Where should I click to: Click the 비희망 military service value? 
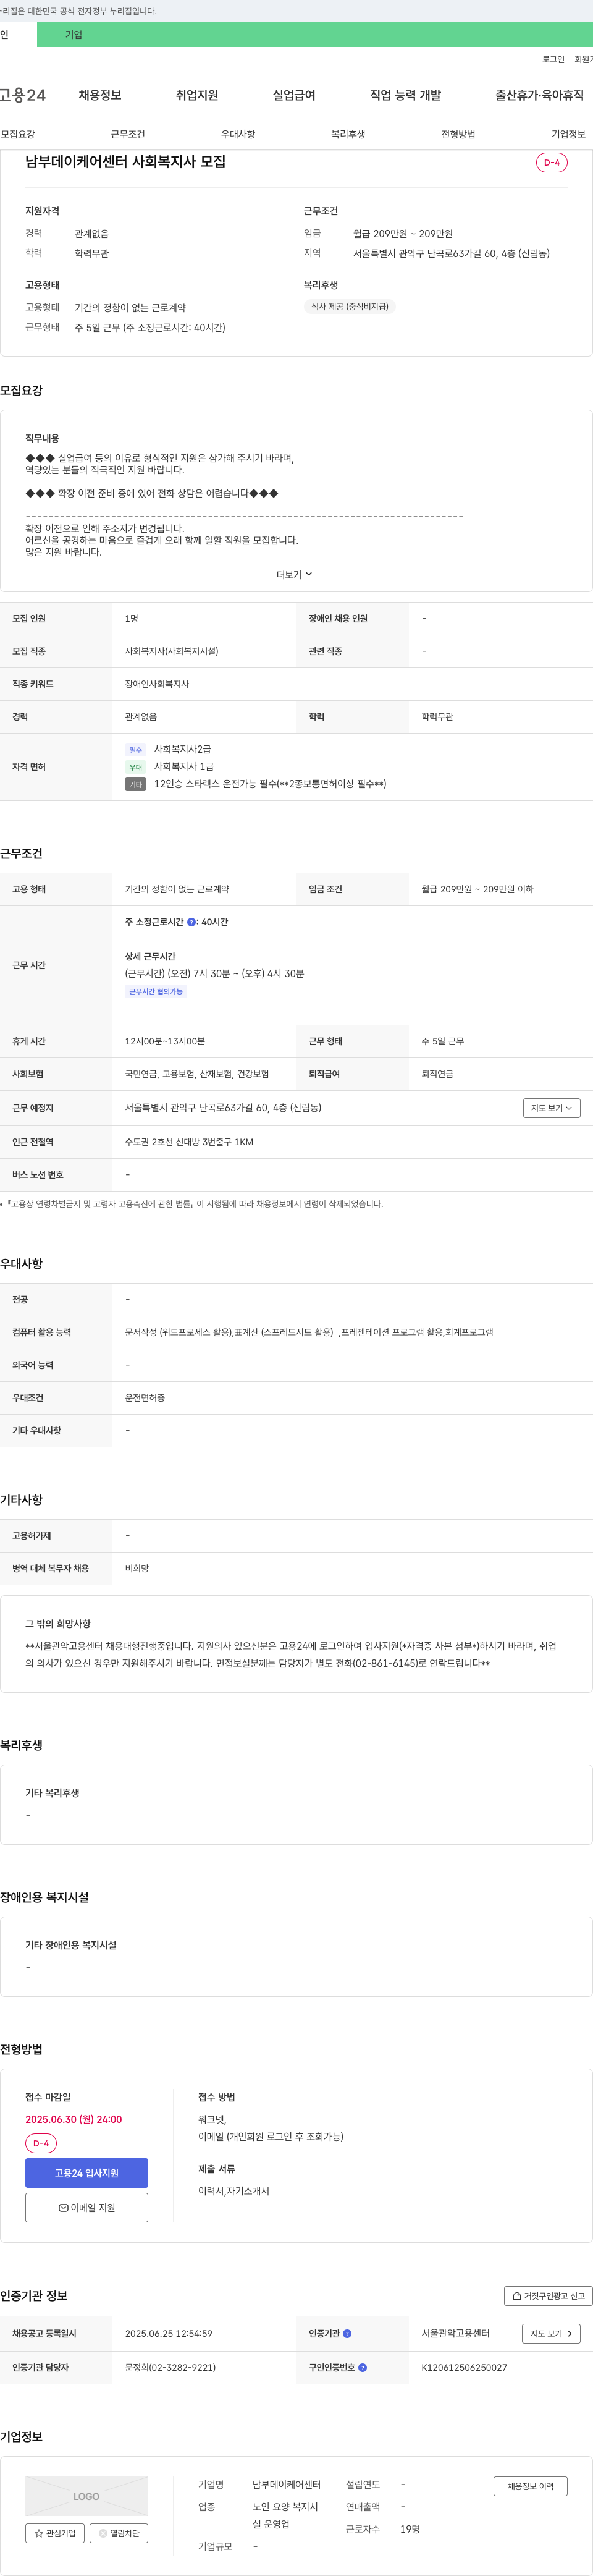pyautogui.click(x=137, y=1568)
